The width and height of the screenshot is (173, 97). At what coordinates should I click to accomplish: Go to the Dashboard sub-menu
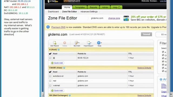[53, 12]
